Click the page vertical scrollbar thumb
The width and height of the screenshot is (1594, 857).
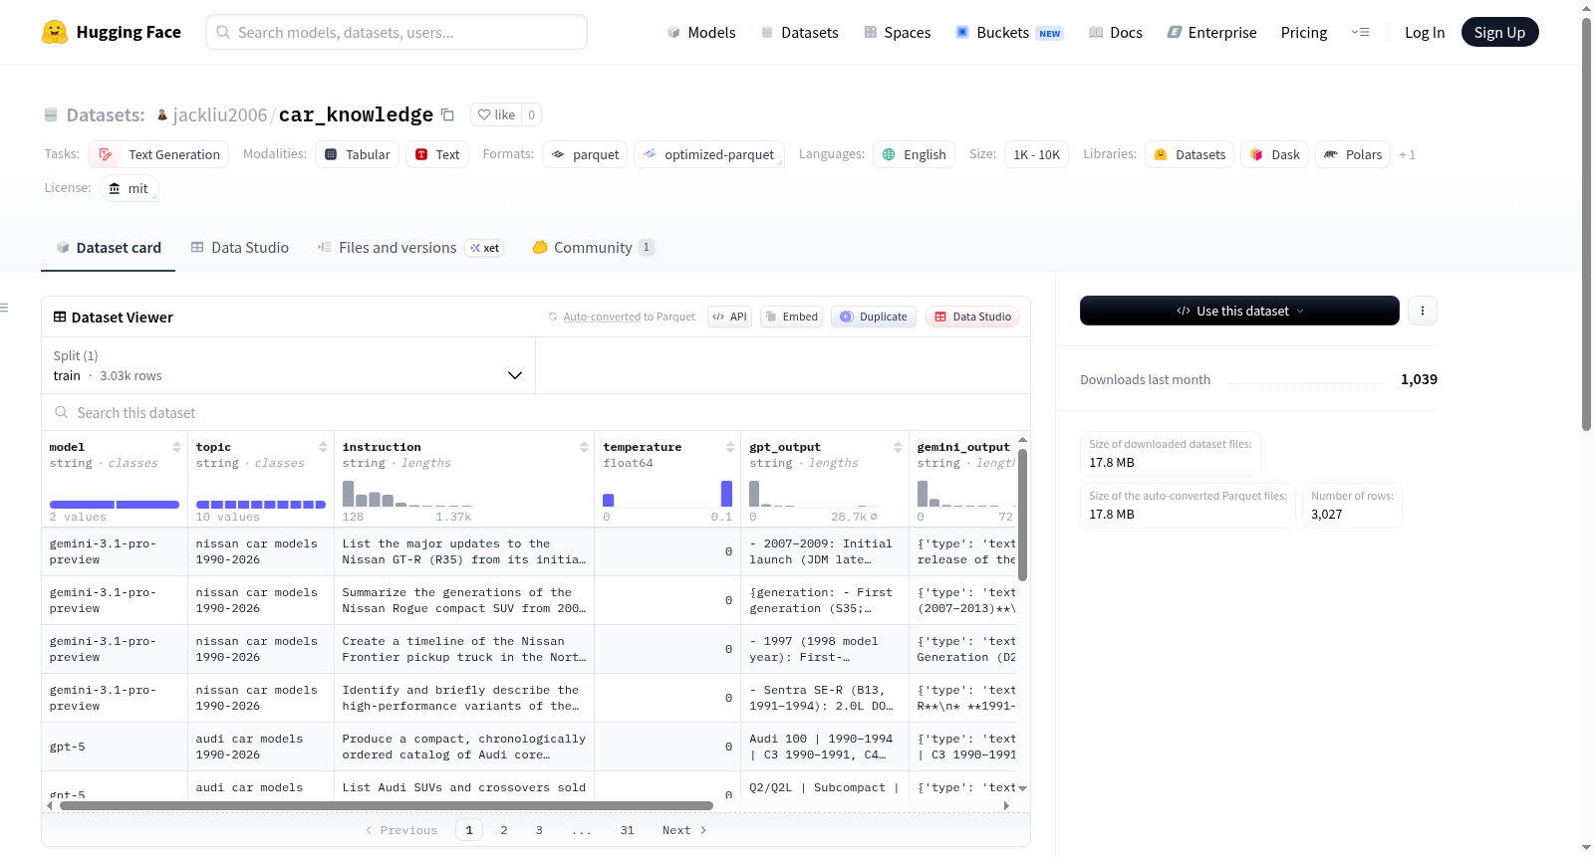tap(1586, 224)
